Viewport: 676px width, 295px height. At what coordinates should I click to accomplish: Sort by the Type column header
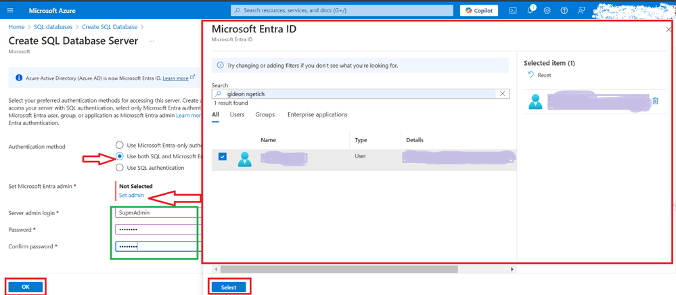pos(361,140)
